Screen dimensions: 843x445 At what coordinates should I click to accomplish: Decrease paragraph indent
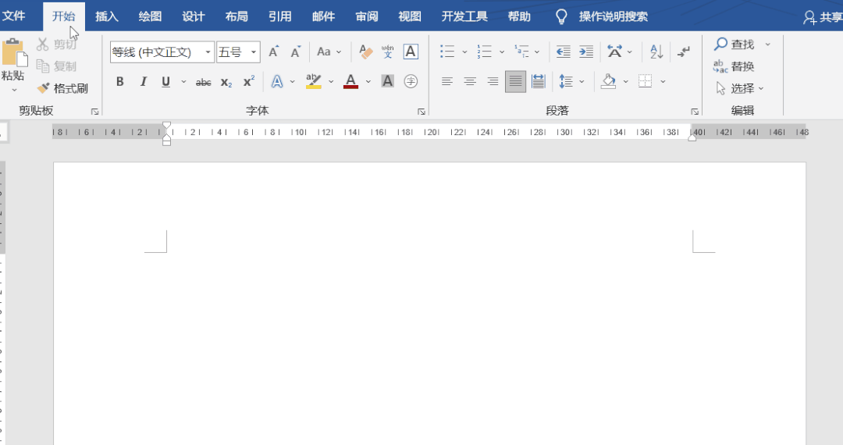coord(563,52)
